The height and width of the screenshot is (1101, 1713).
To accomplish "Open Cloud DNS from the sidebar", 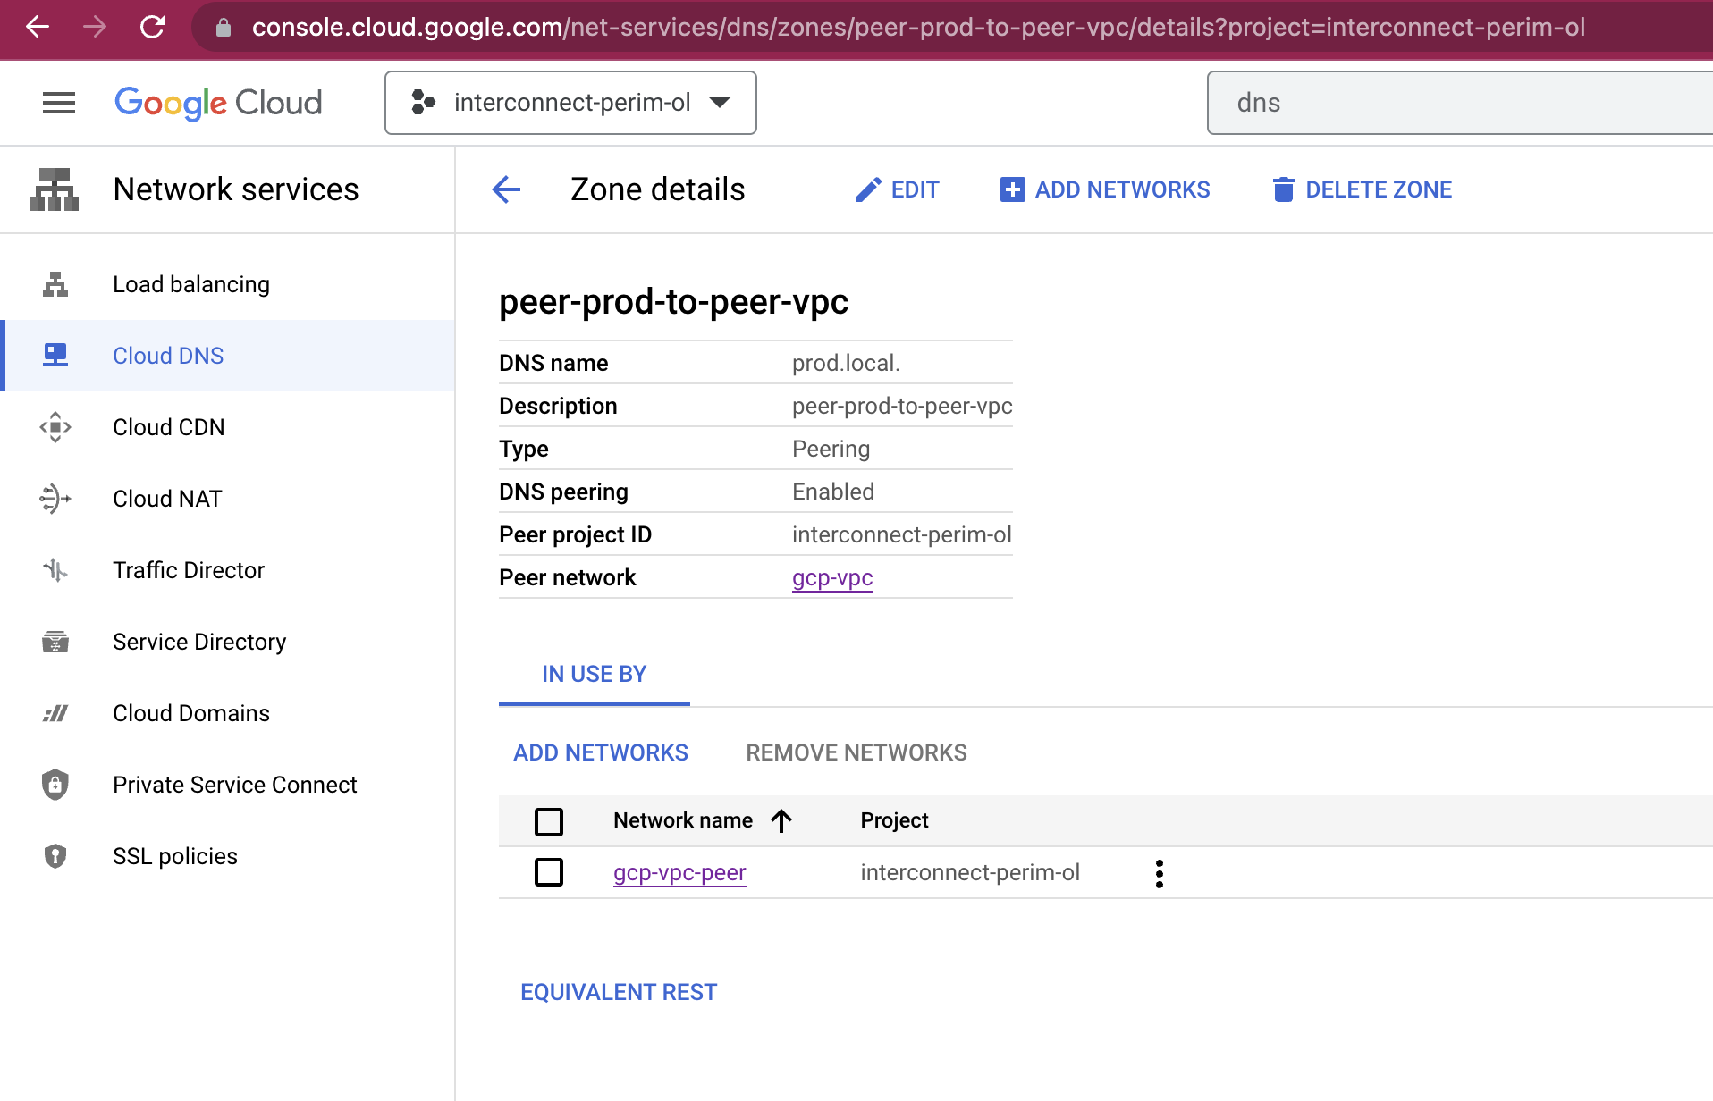I will 168,355.
